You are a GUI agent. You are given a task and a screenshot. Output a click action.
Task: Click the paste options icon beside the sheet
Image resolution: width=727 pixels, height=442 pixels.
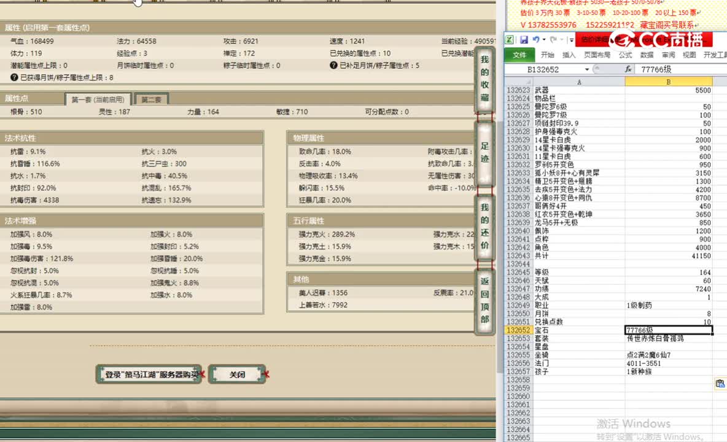(720, 383)
